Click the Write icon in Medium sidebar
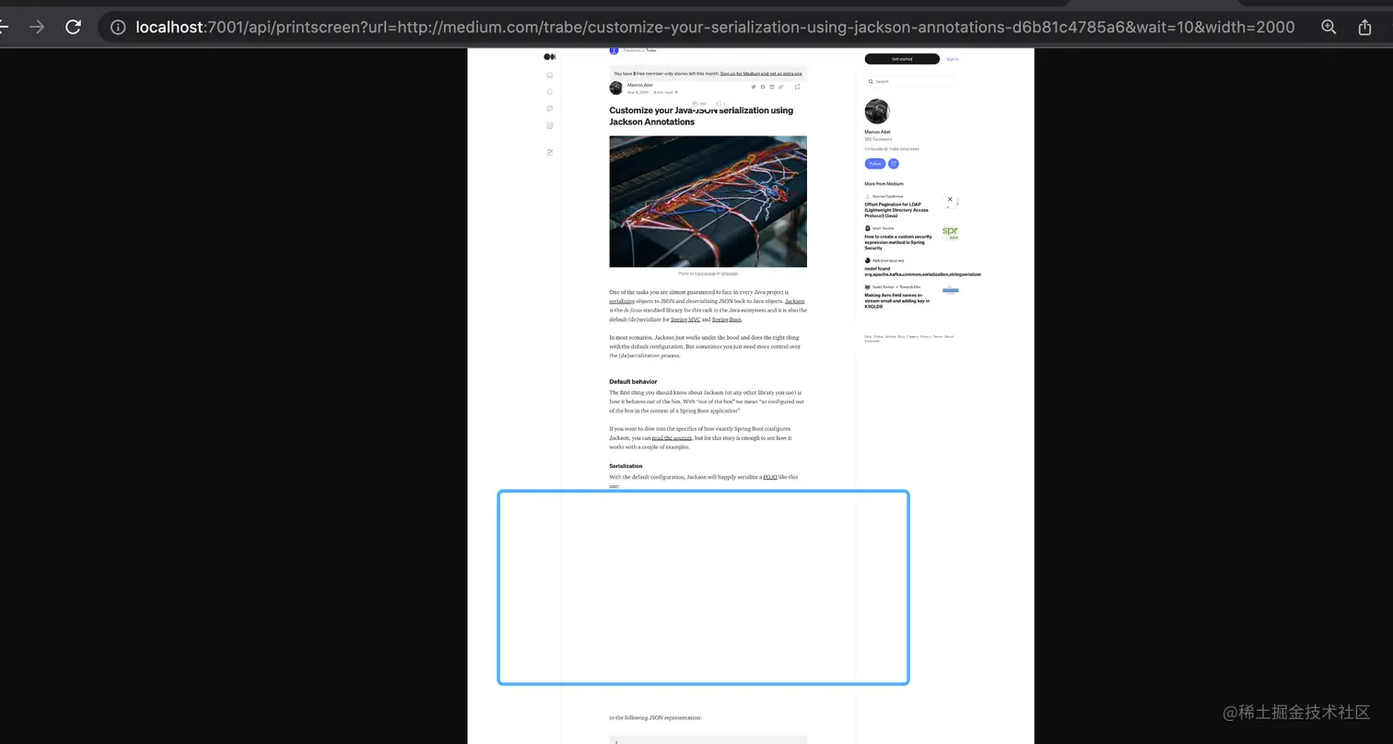 tap(550, 152)
